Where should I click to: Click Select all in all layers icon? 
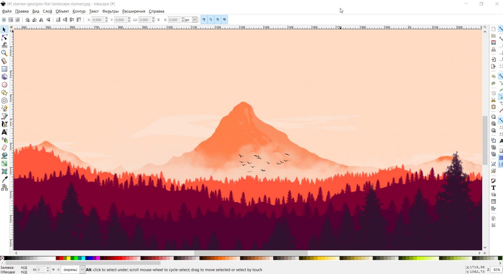coord(11,20)
